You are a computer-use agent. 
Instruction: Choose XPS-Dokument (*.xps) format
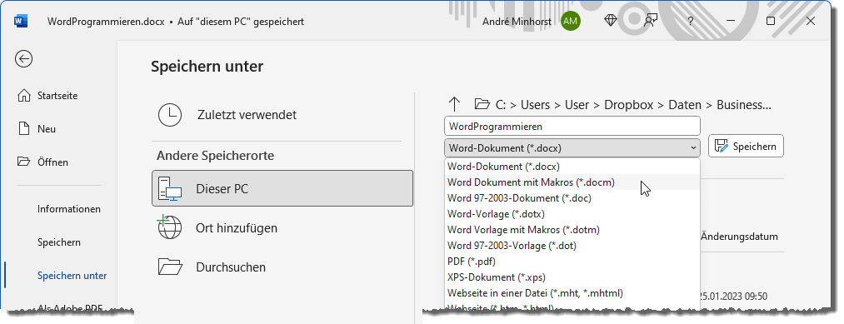point(572,277)
